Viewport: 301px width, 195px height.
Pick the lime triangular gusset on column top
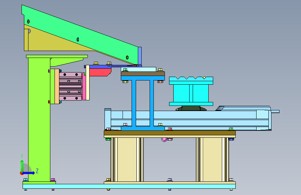(x=66, y=62)
